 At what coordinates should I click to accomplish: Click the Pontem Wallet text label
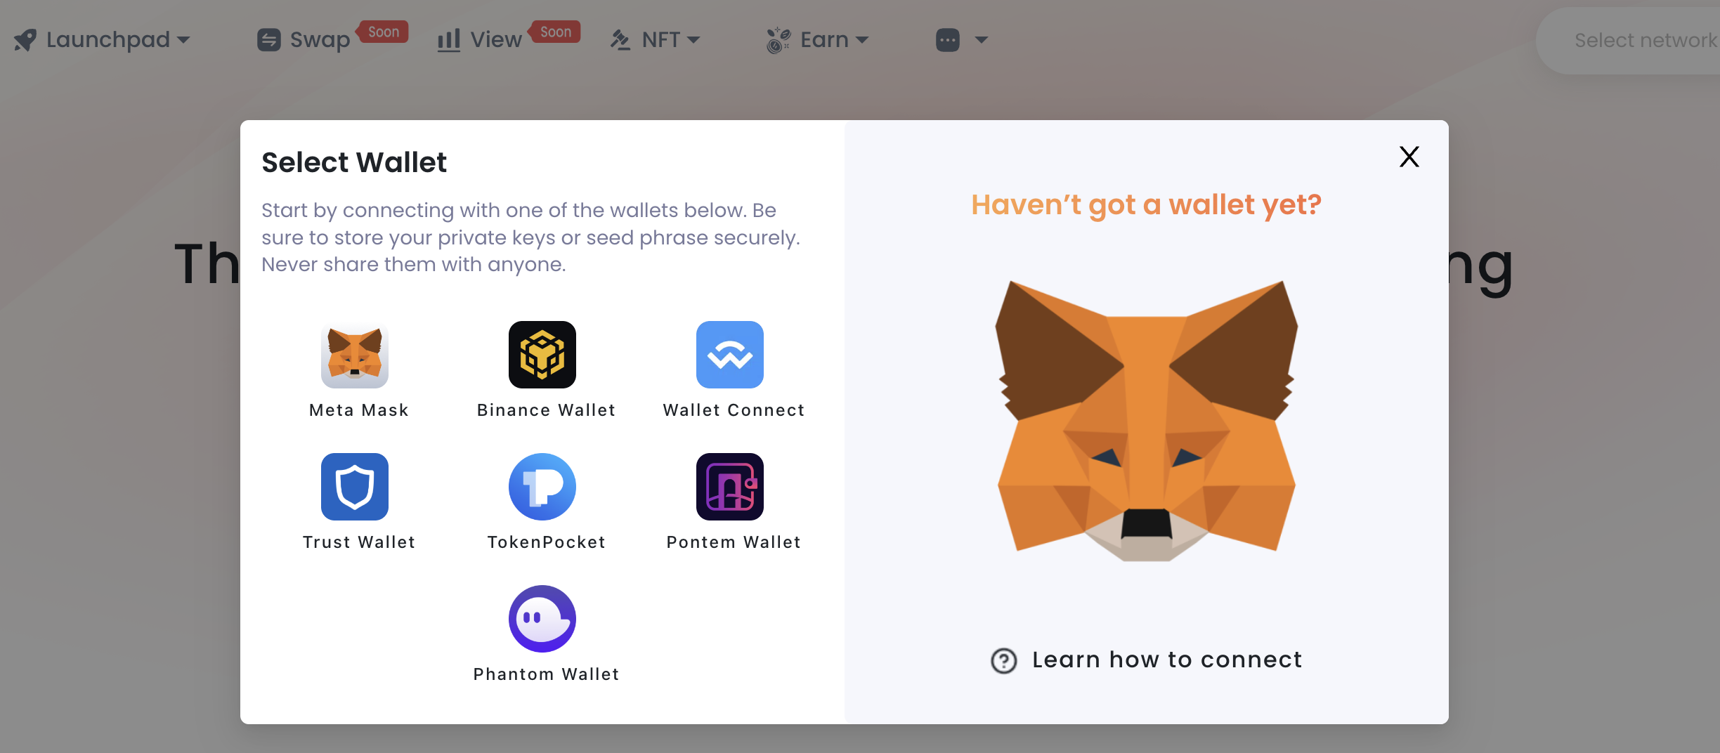734,542
